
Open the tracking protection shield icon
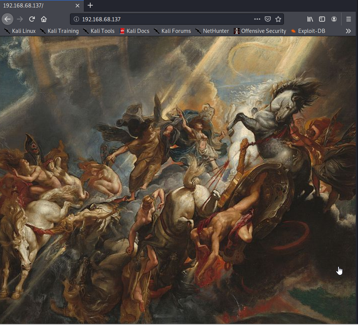[267, 19]
